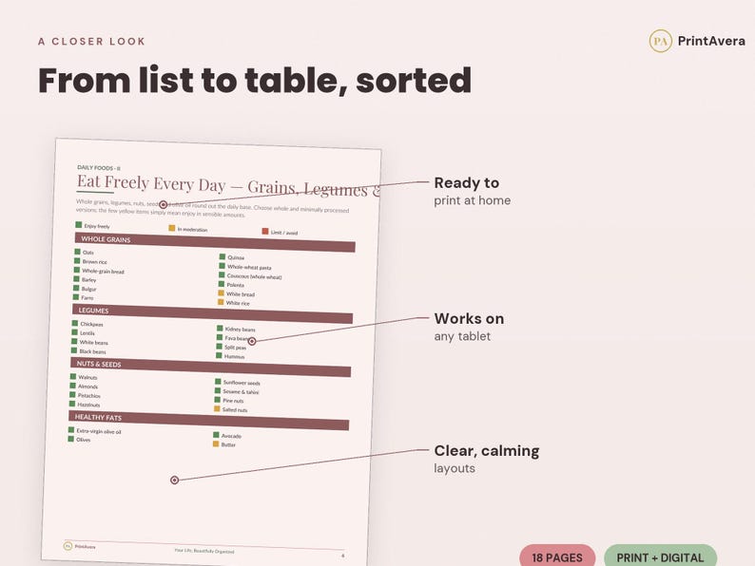This screenshot has width=755, height=566.
Task: Click the document page preview thumbnail
Action: click(211, 352)
